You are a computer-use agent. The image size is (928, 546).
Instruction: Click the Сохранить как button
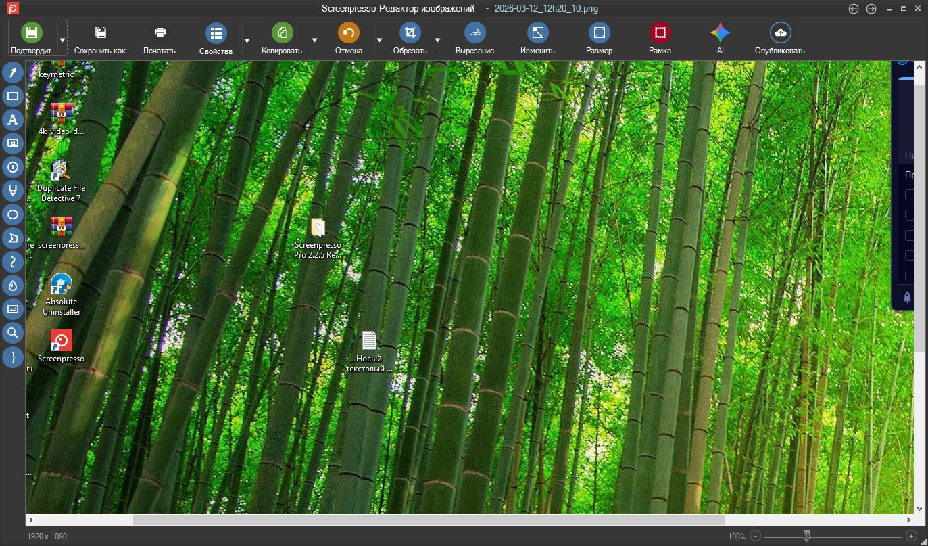click(x=100, y=38)
